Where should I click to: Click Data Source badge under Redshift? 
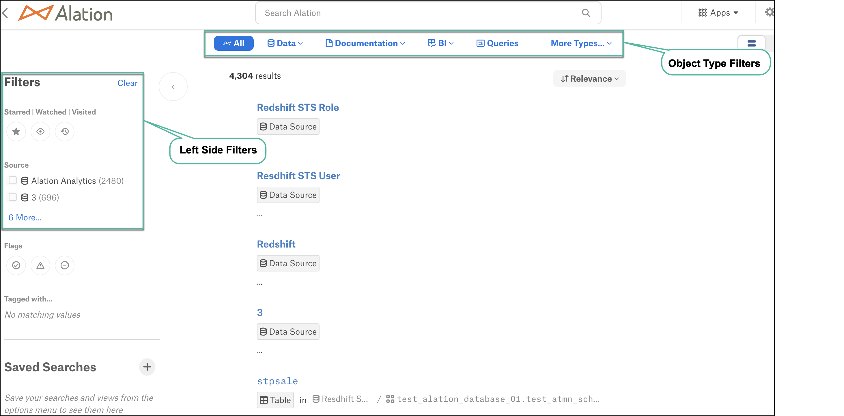(x=288, y=263)
